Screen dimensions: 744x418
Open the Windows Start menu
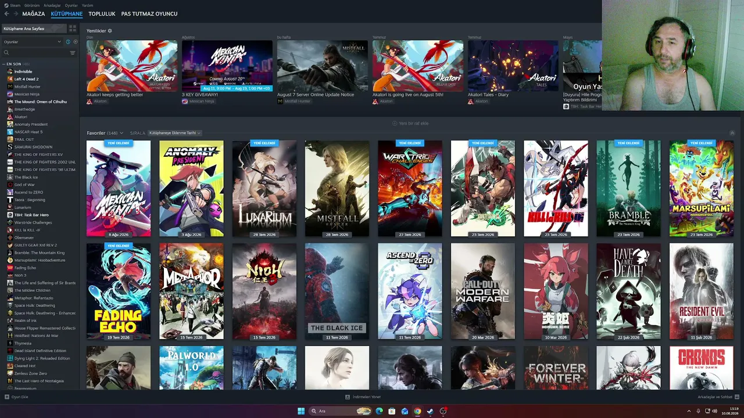pyautogui.click(x=301, y=411)
